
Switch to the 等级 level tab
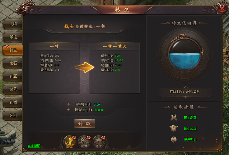(13, 37)
